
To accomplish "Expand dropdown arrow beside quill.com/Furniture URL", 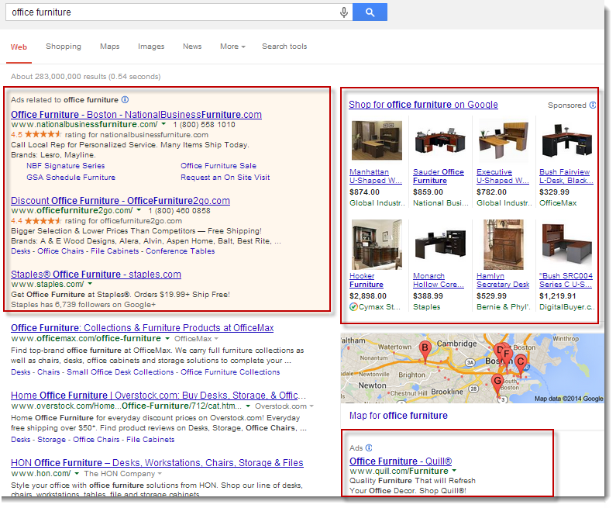I will [455, 471].
